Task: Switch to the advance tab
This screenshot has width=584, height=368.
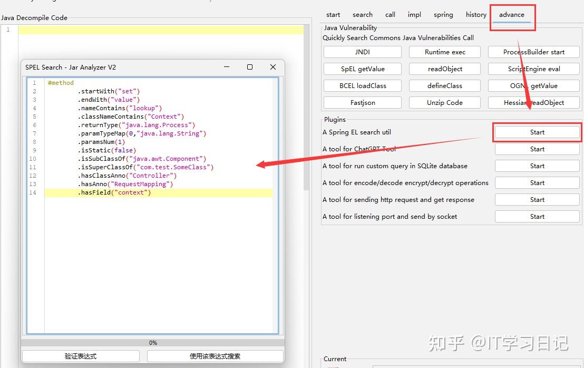Action: coord(511,15)
